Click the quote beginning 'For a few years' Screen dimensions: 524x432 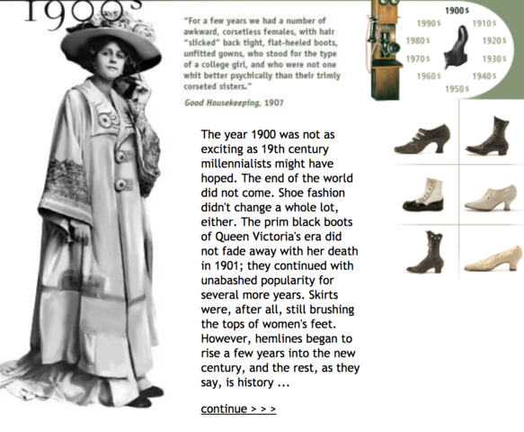pyautogui.click(x=262, y=53)
